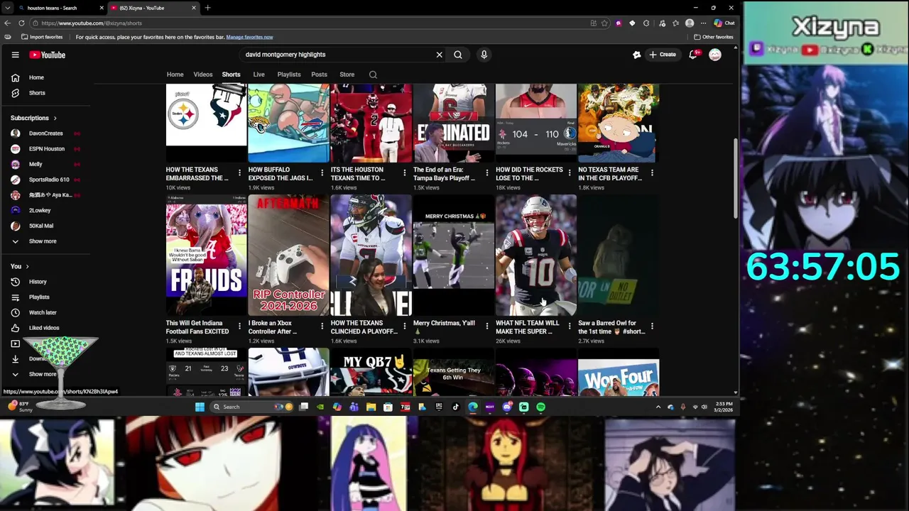Switch to channel Store tab
The width and height of the screenshot is (909, 511).
[347, 75]
